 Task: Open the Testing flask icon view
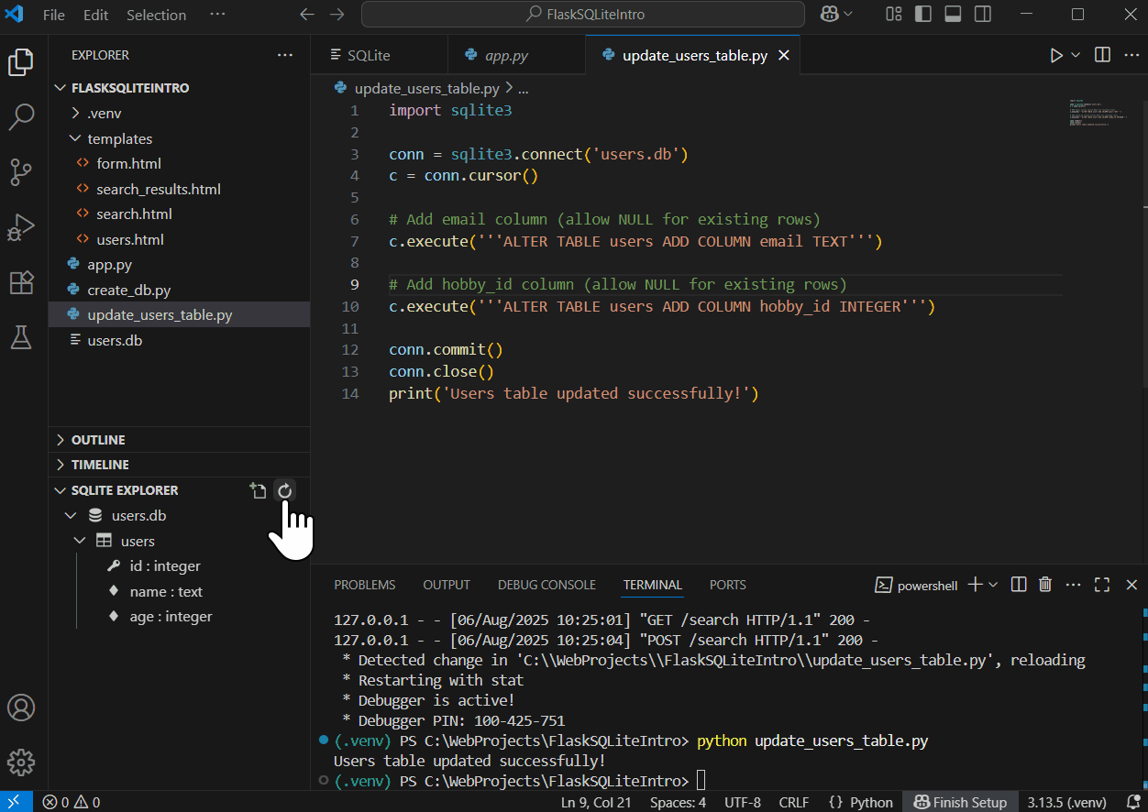coord(21,337)
